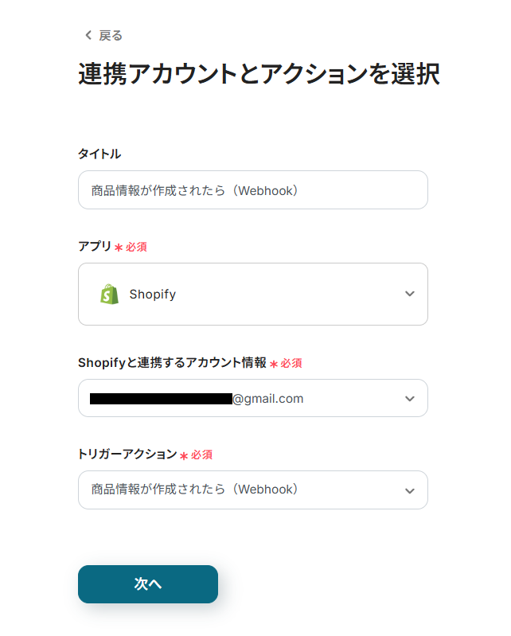
Task: Click the gmail.com account entry
Action: pyautogui.click(x=268, y=399)
